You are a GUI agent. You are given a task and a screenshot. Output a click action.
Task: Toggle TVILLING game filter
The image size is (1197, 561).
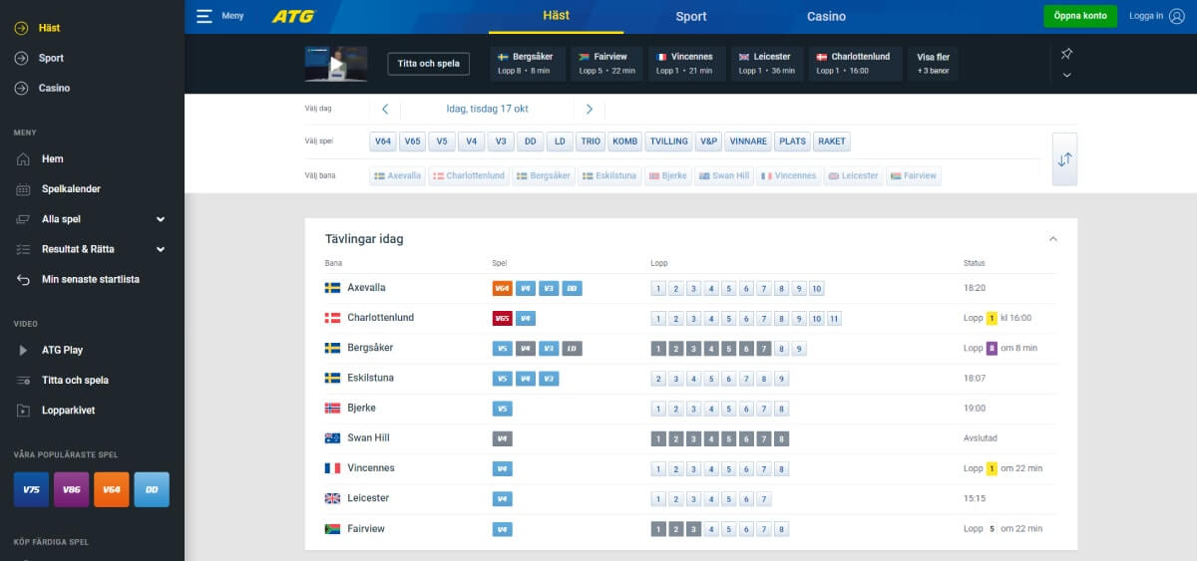[x=668, y=141]
